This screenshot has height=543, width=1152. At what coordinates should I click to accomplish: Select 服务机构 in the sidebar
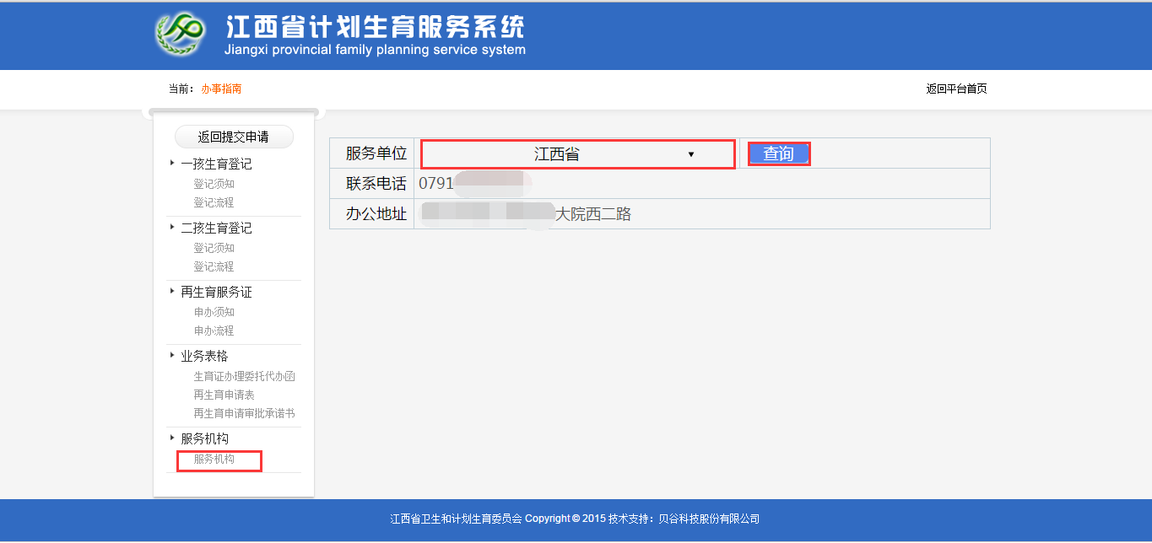pos(219,460)
